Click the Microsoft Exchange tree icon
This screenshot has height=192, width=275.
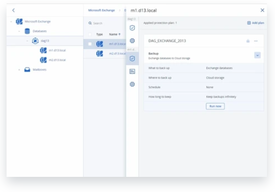pyautogui.click(x=19, y=22)
